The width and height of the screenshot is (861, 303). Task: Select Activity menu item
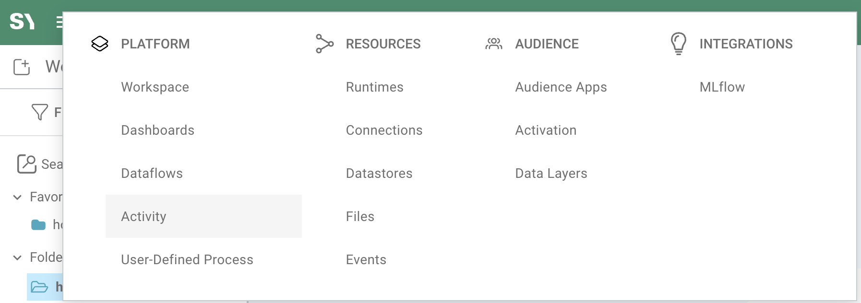pyautogui.click(x=143, y=216)
